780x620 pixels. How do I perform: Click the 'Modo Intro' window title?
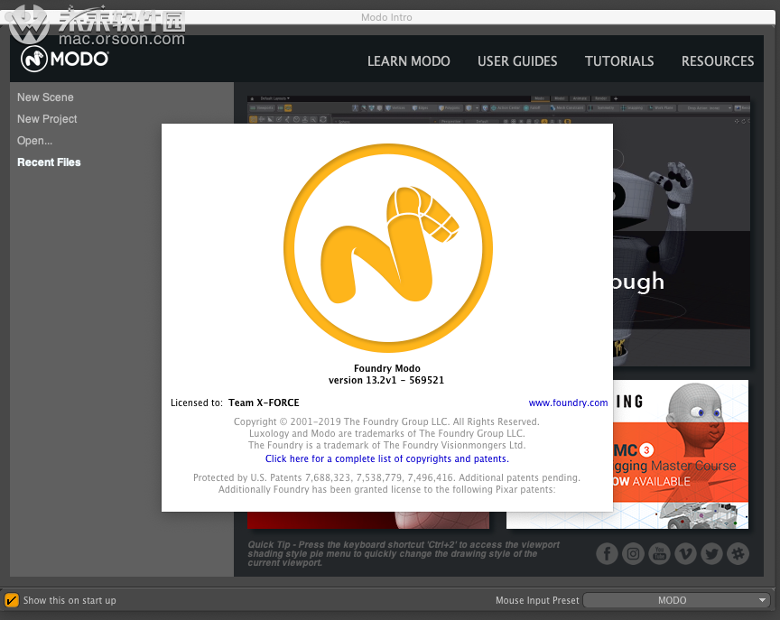click(x=386, y=17)
